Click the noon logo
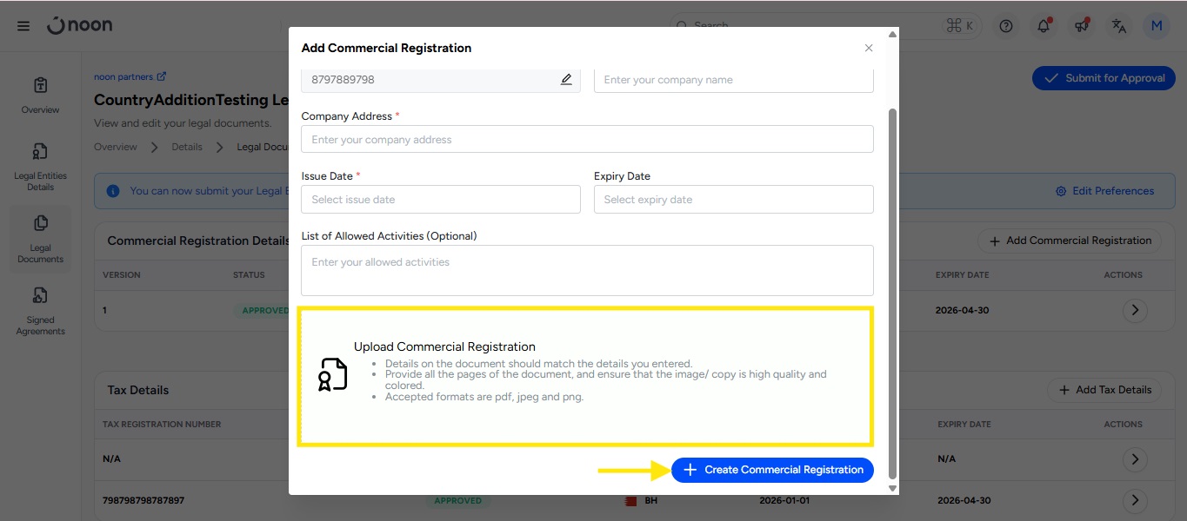 80,26
